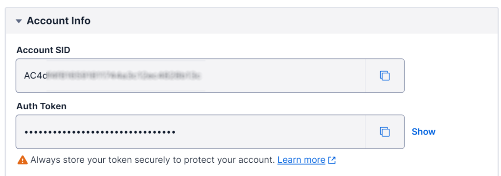Image resolution: width=501 pixels, height=176 pixels.
Task: Click the empty gray Account Info header bar
Action: (288, 21)
